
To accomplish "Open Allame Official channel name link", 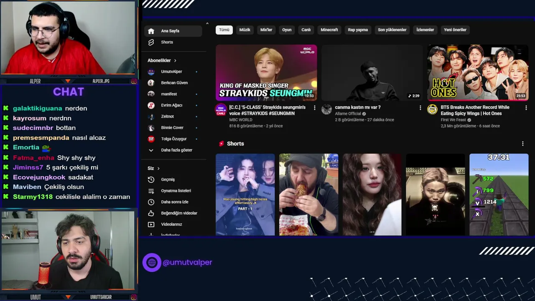I will pos(348,114).
